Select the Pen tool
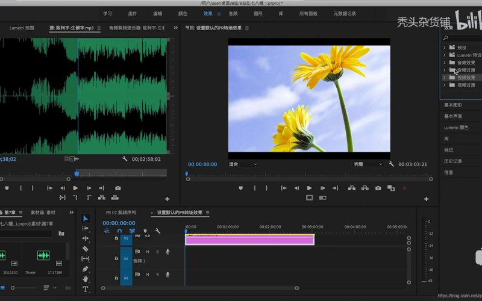The height and width of the screenshot is (301, 482). (86, 268)
